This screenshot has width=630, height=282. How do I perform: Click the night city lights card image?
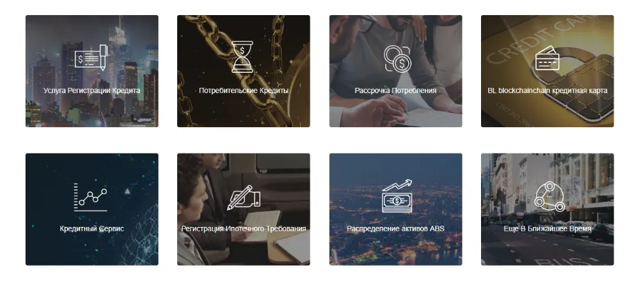(395, 249)
